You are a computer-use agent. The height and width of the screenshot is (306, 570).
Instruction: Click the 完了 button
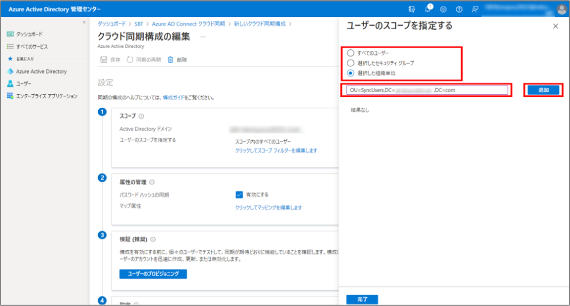(362, 299)
